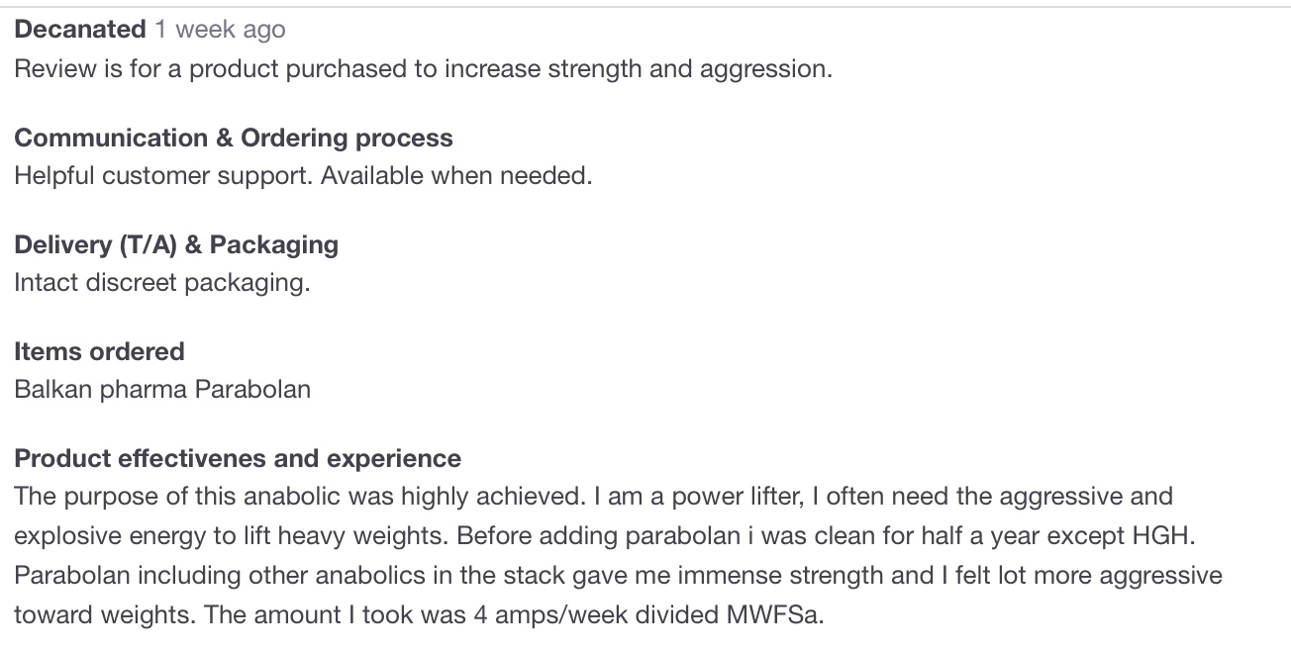
Task: Click the "Helpful customer support" sentence
Action: coord(164,176)
